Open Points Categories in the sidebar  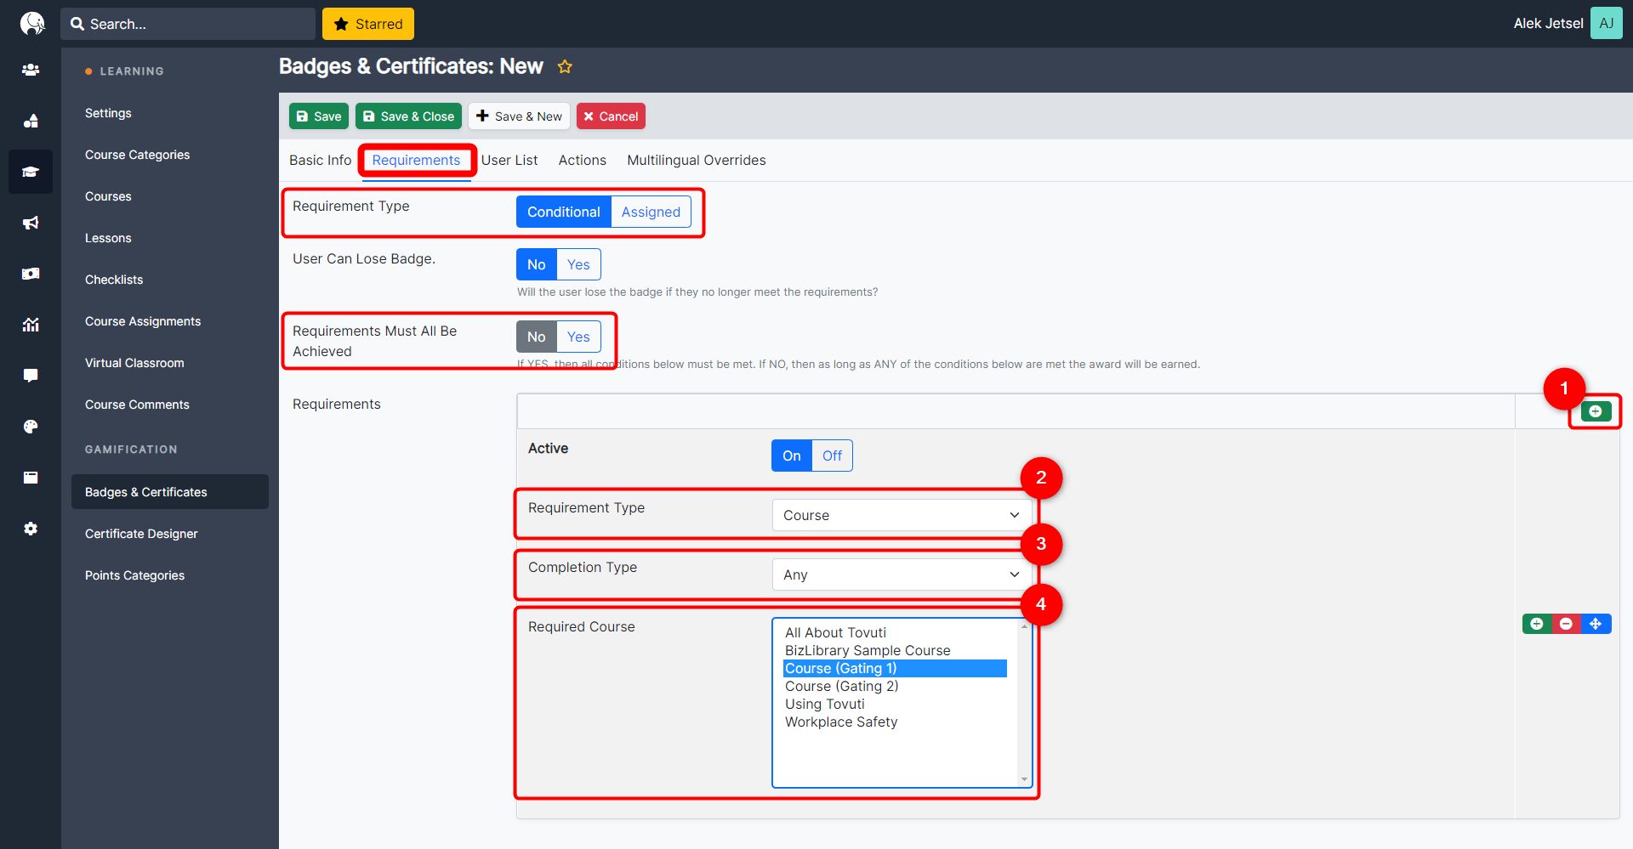click(134, 575)
